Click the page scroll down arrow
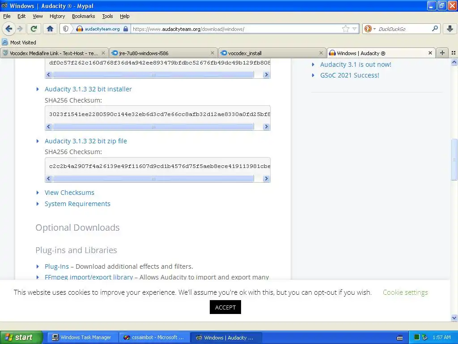This screenshot has width=458, height=344. (454, 318)
